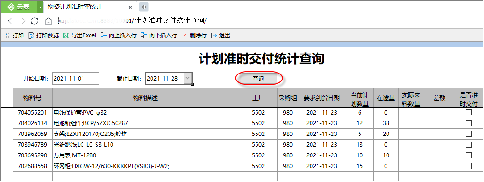Click the 查询 button
The height and width of the screenshot is (182, 484).
[258, 79]
